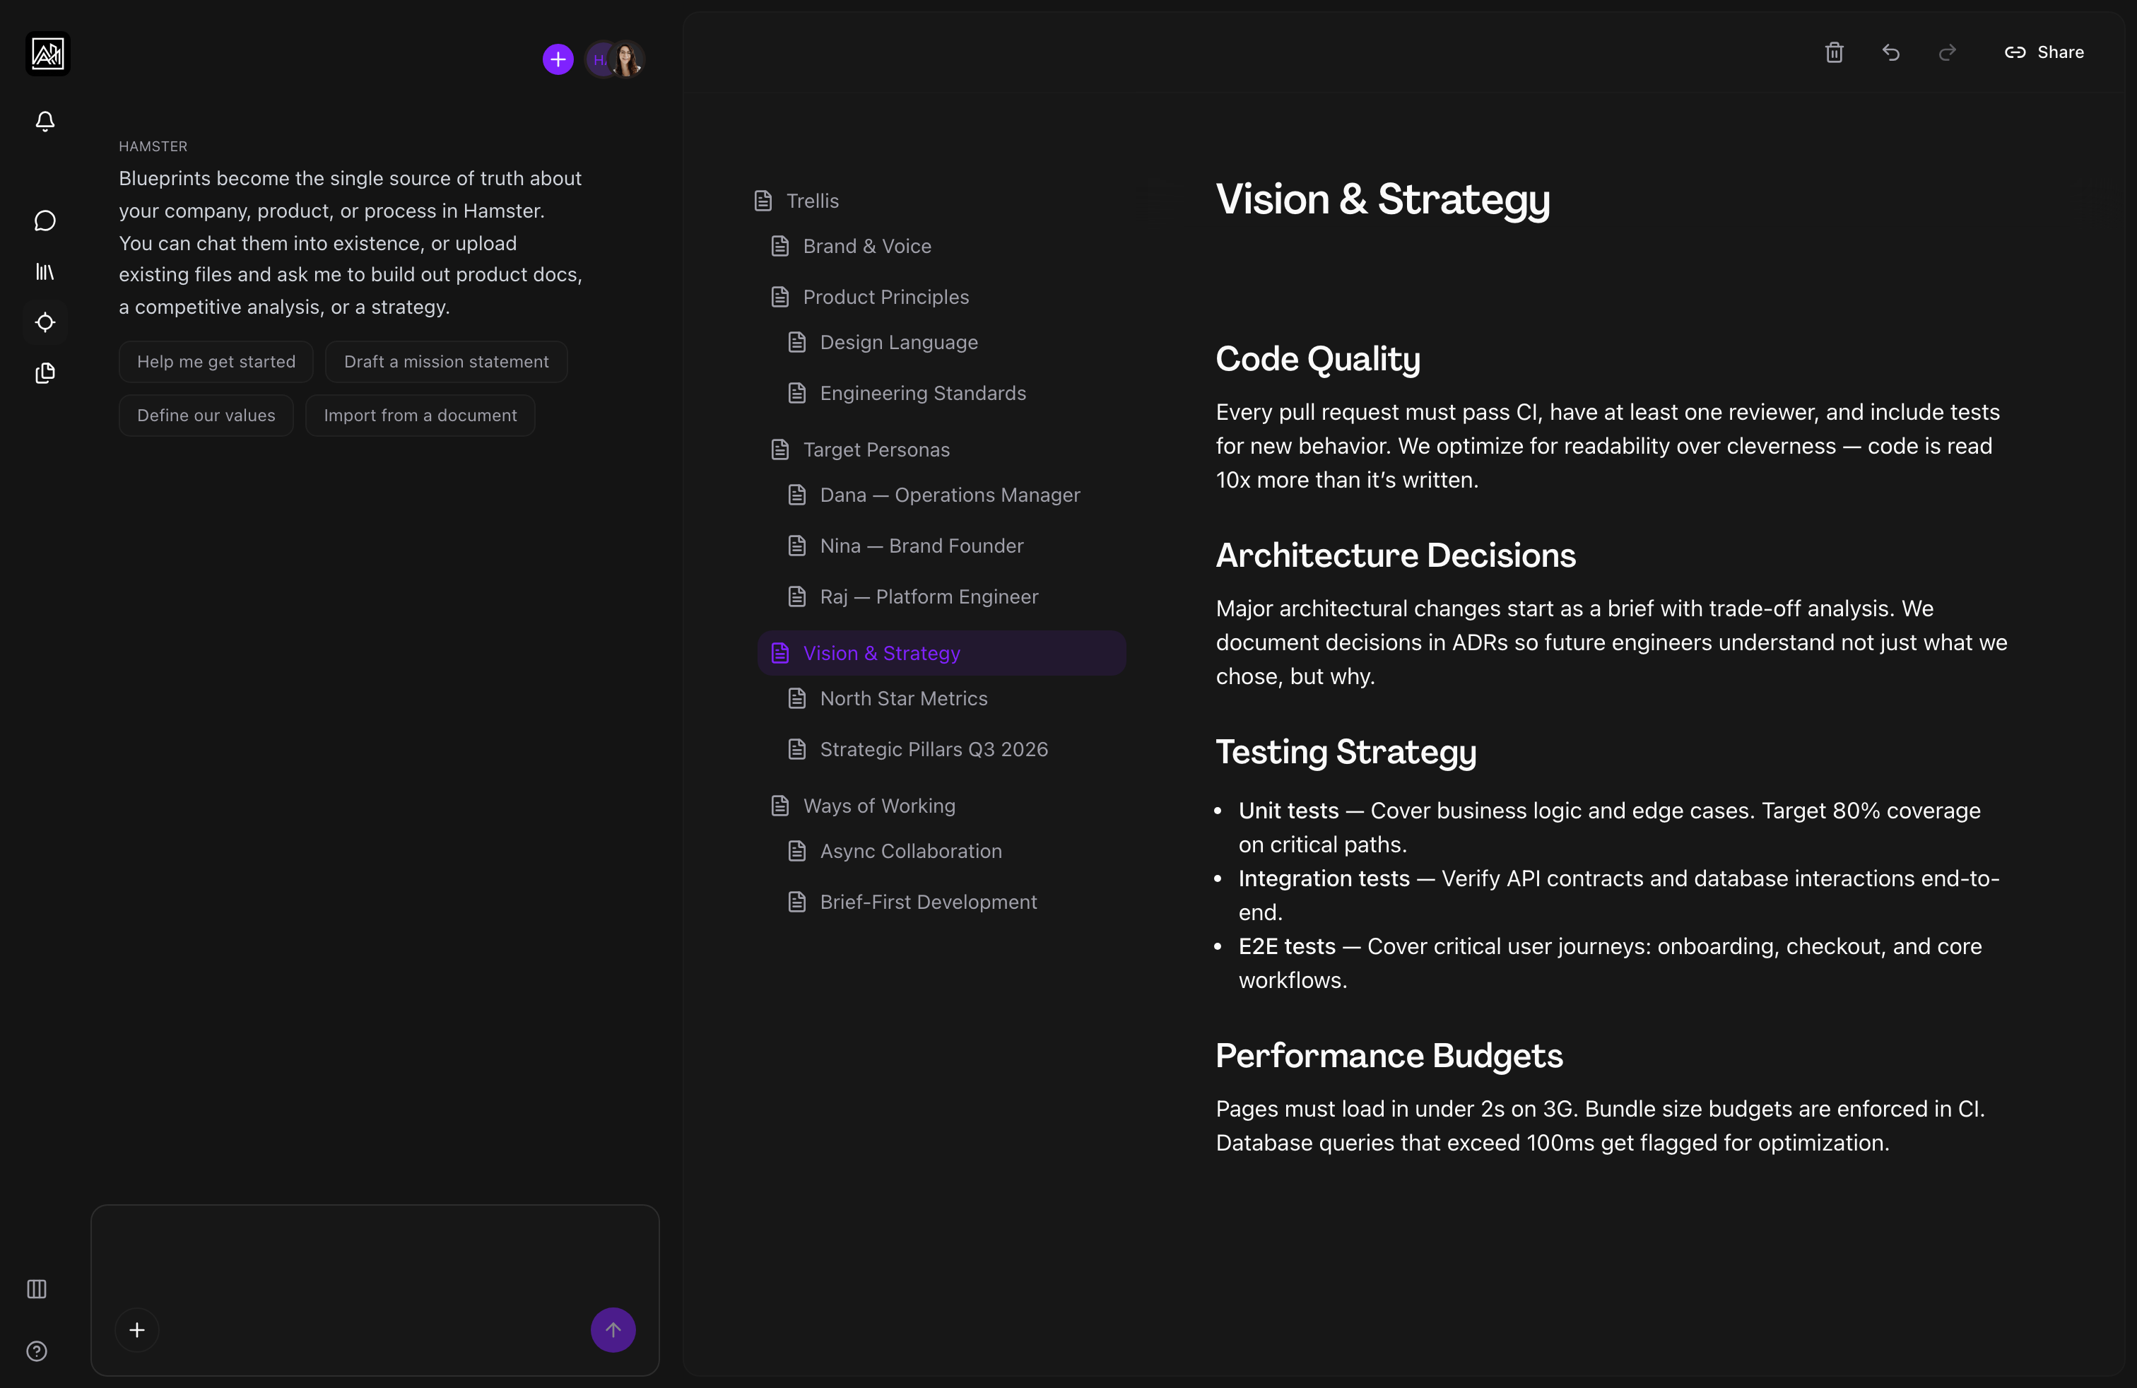The image size is (2137, 1388).
Task: Open the documents copy icon
Action: click(x=45, y=373)
